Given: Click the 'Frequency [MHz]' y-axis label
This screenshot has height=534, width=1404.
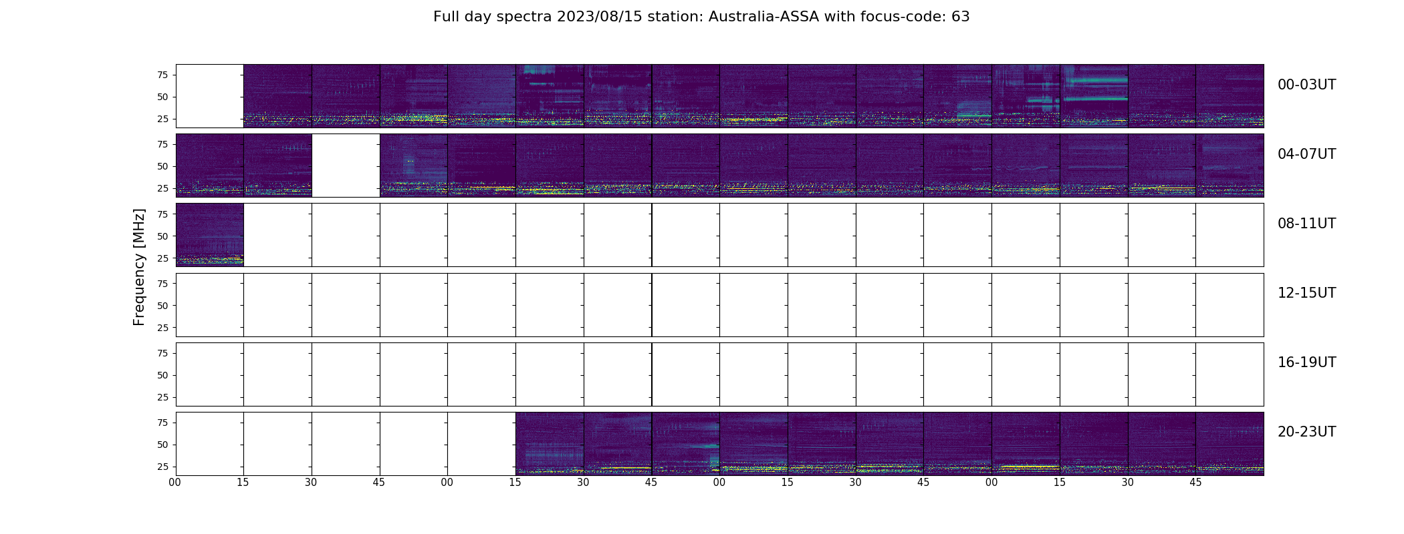Looking at the screenshot, I should [x=139, y=267].
